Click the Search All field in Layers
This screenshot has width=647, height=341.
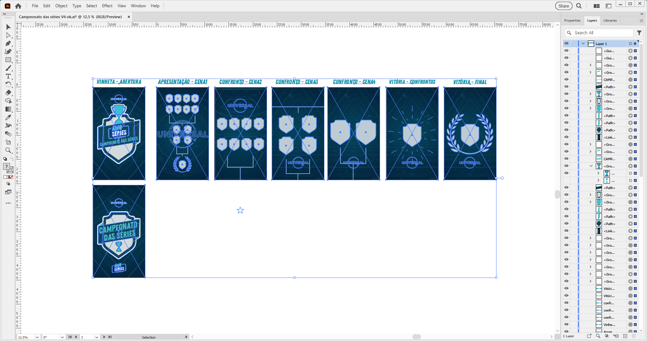599,33
